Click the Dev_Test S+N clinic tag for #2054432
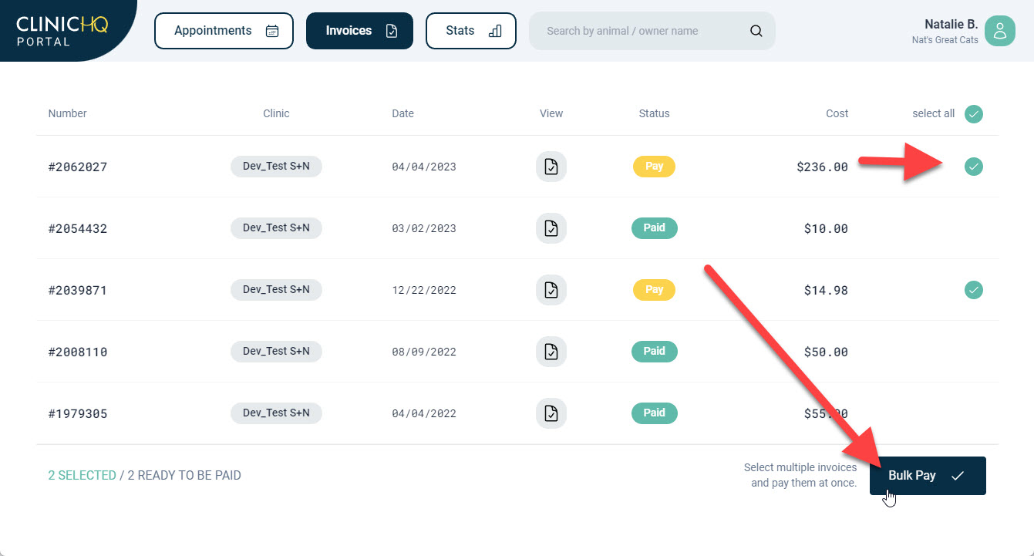1034x556 pixels. pyautogui.click(x=276, y=228)
